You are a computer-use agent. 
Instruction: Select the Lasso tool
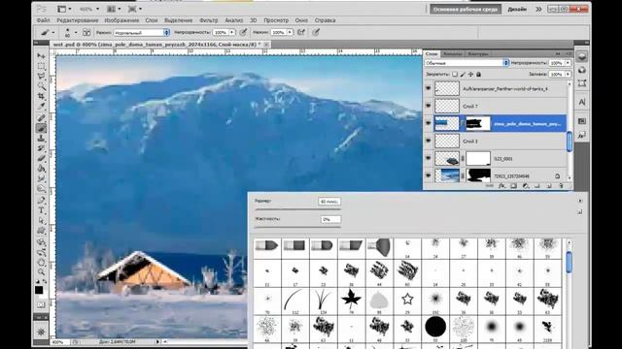41,76
